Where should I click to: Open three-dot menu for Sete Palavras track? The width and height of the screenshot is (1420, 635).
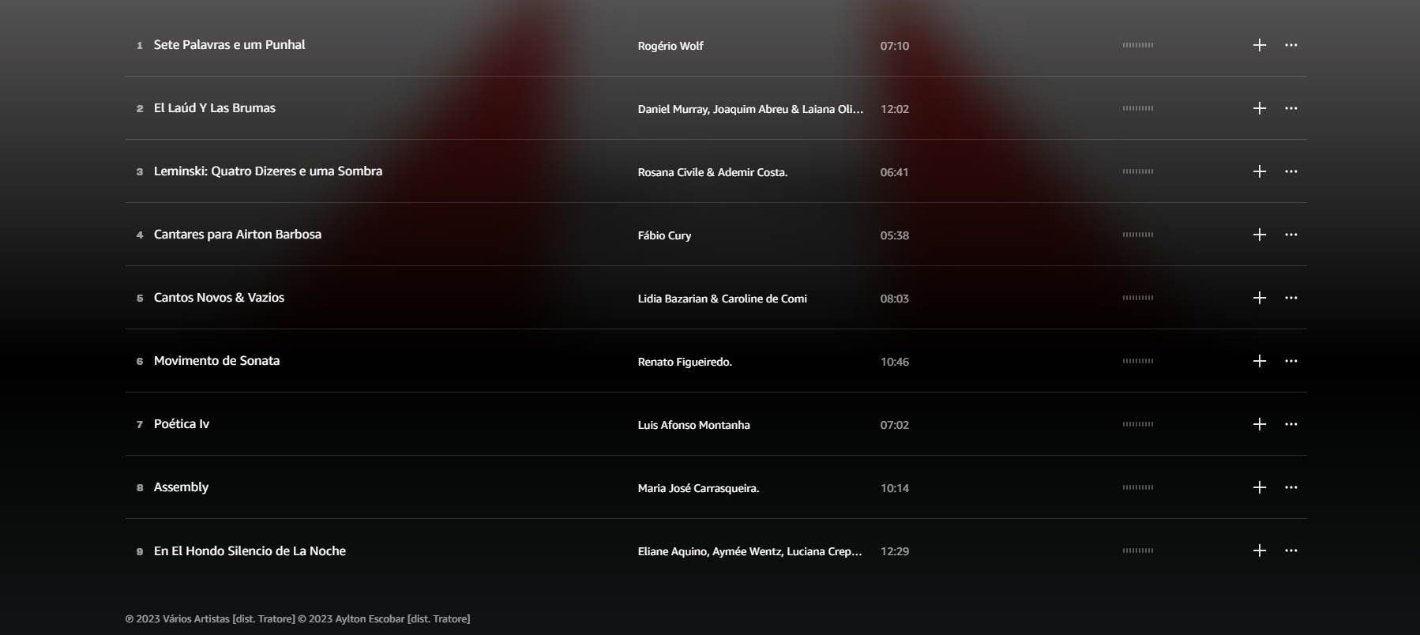click(x=1291, y=45)
